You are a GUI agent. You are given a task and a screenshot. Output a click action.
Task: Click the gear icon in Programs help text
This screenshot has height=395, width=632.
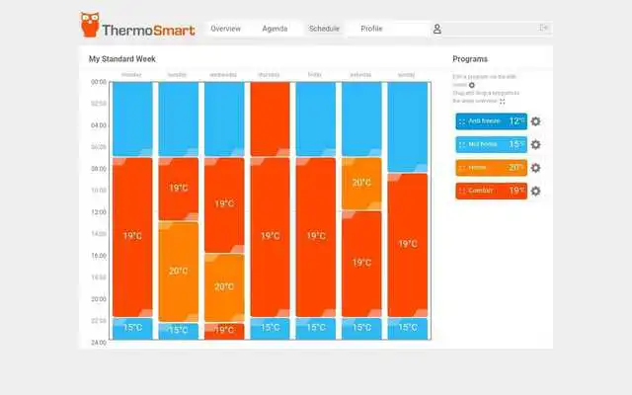tap(472, 85)
